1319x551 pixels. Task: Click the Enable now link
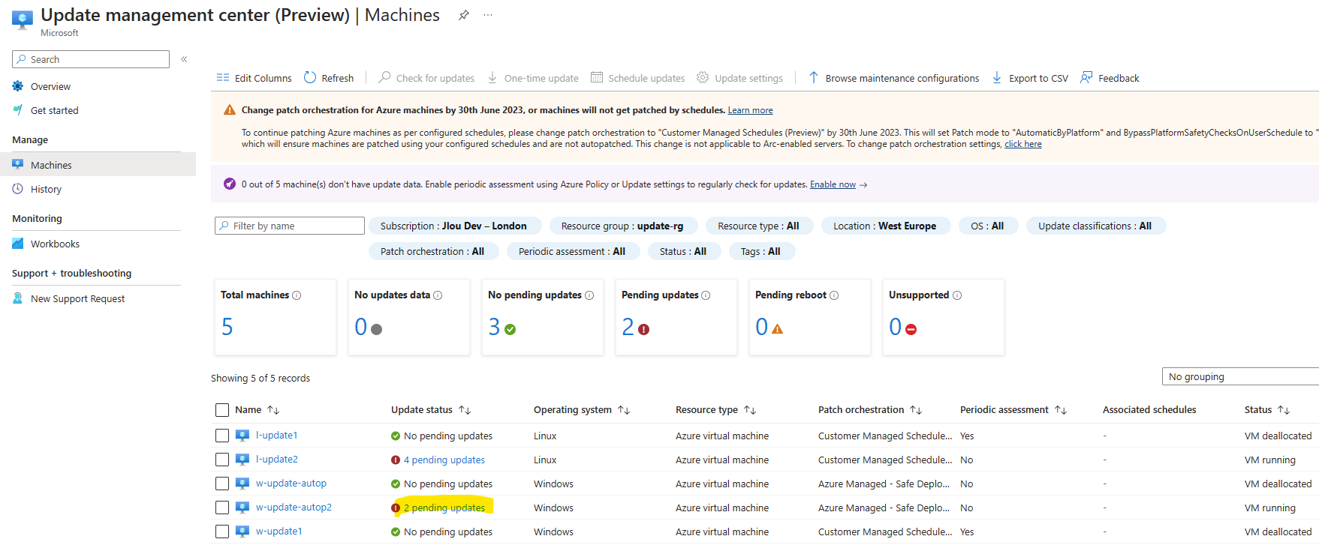tap(833, 184)
